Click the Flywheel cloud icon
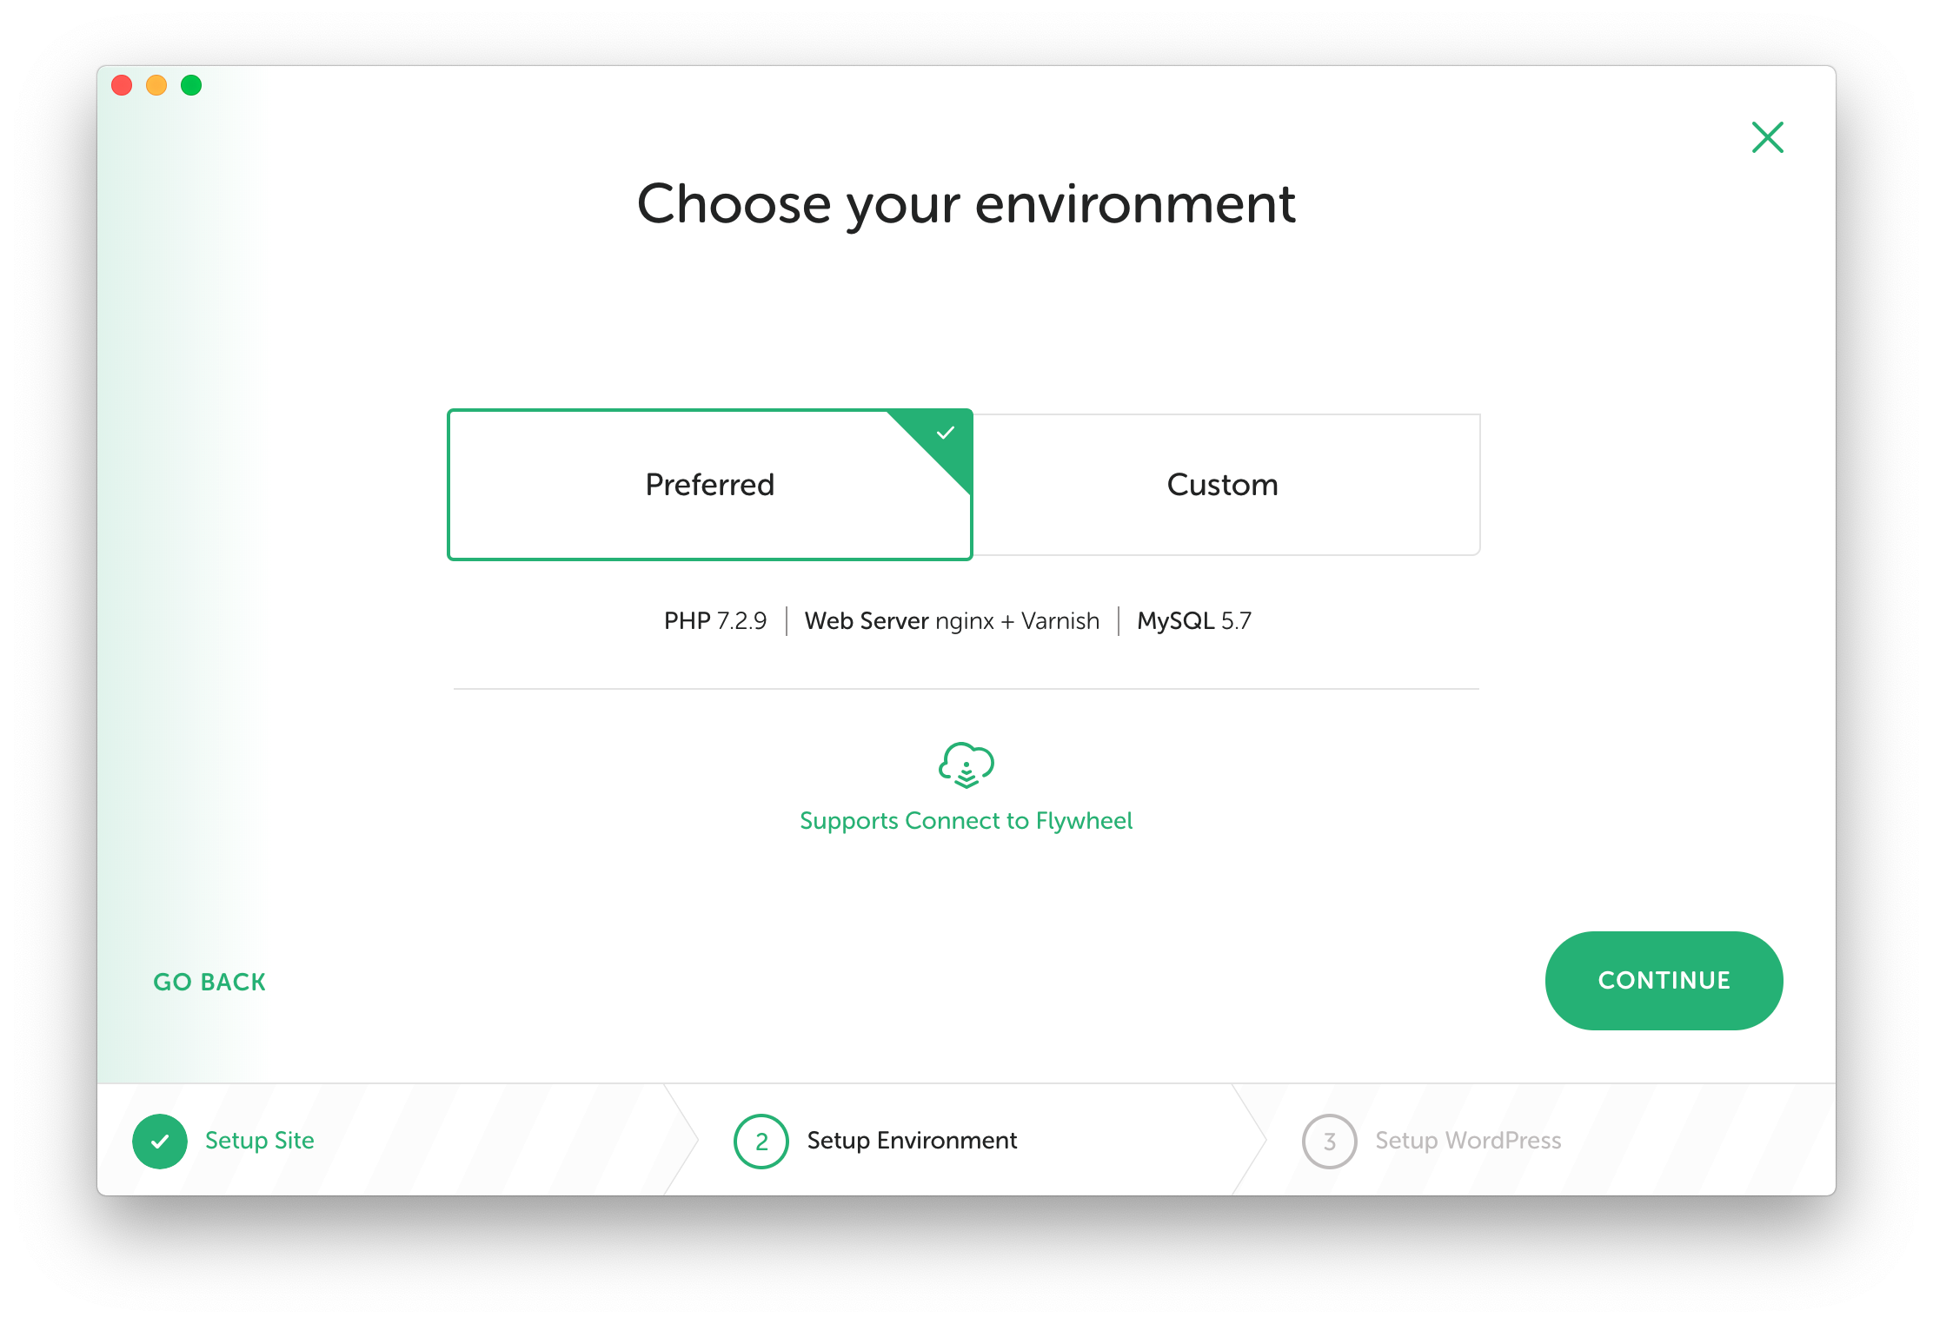The height and width of the screenshot is (1324, 1933). point(966,765)
